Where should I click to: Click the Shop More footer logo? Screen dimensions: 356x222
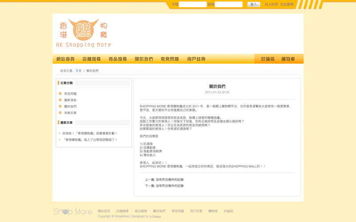[x=73, y=212]
